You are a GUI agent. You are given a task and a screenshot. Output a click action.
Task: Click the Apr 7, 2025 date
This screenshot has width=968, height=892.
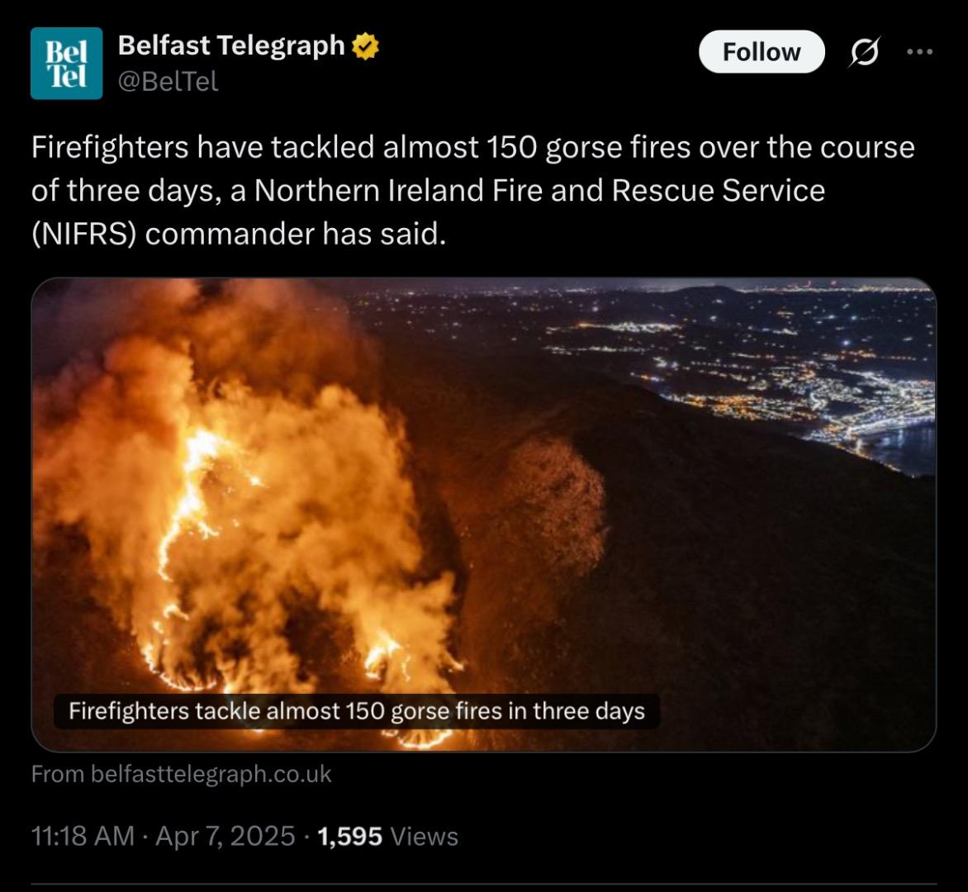click(x=225, y=837)
